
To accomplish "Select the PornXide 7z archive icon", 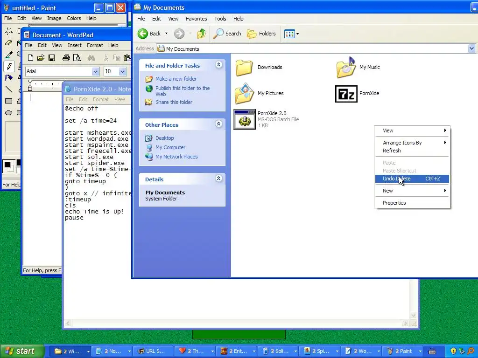I will point(346,94).
